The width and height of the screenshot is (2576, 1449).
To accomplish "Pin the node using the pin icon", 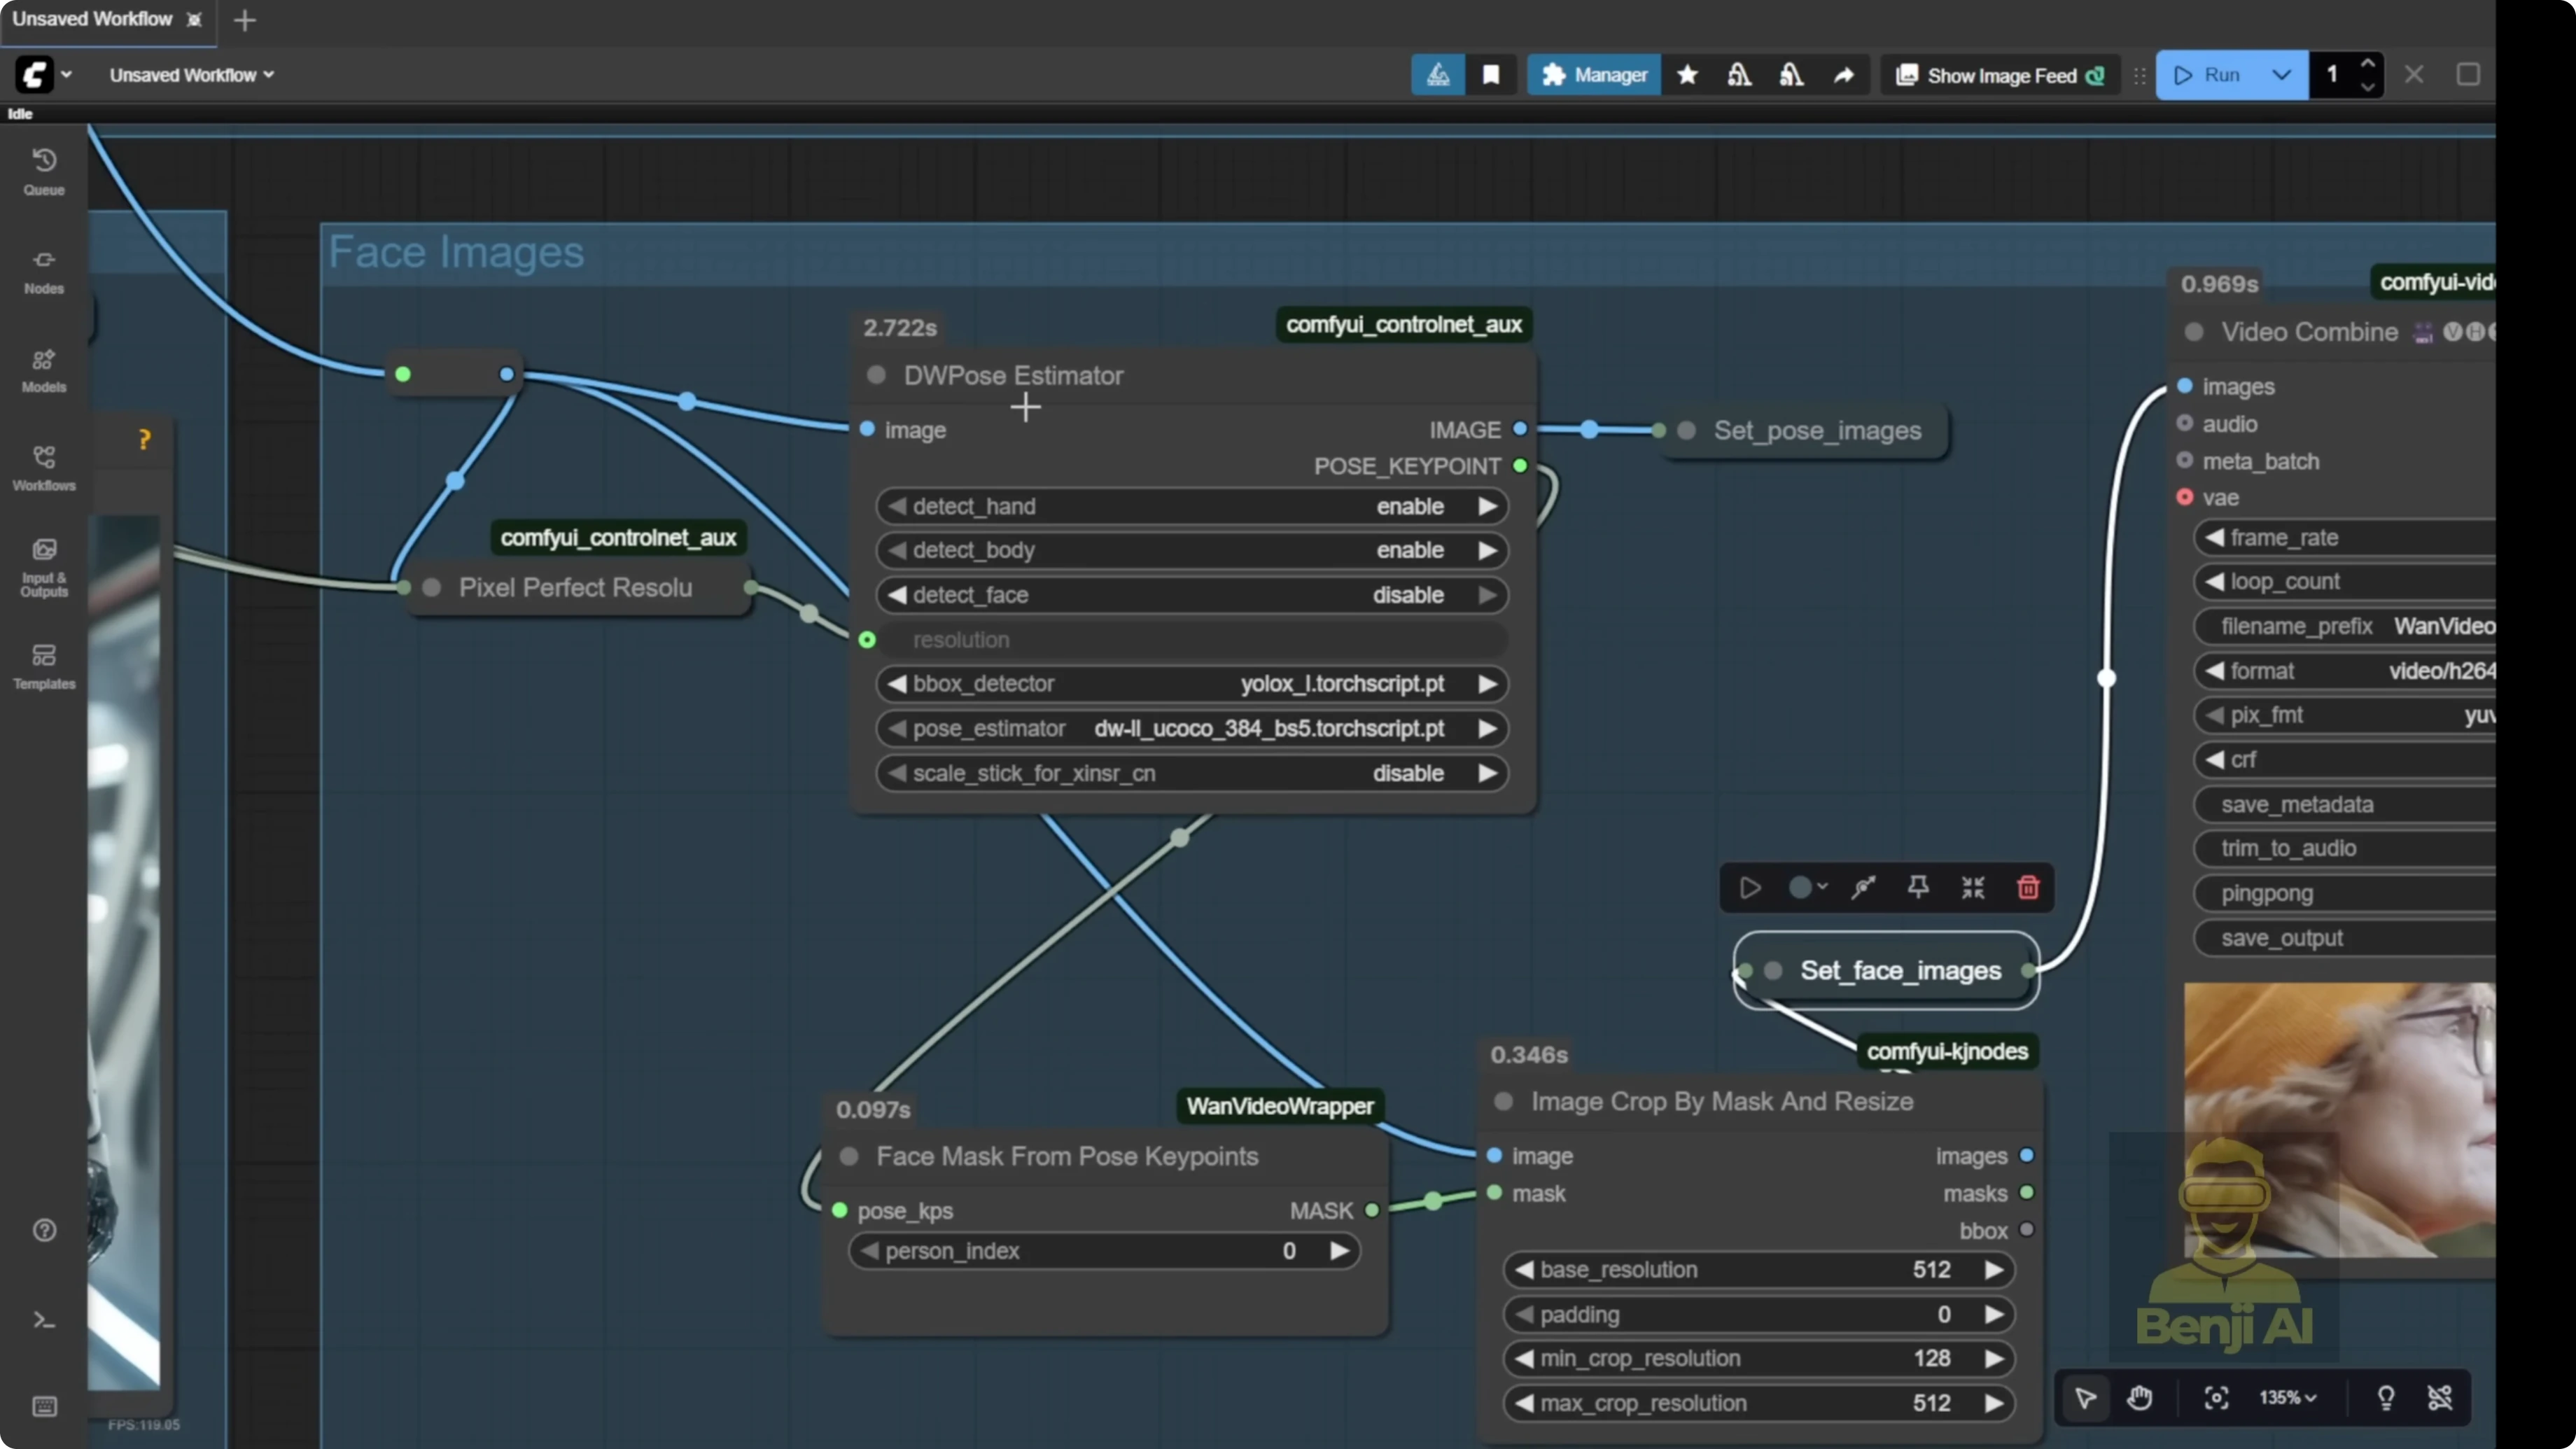I will click(1917, 887).
